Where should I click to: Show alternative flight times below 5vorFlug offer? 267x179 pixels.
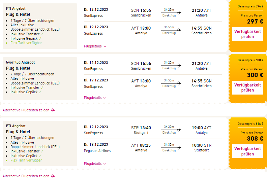26,110
